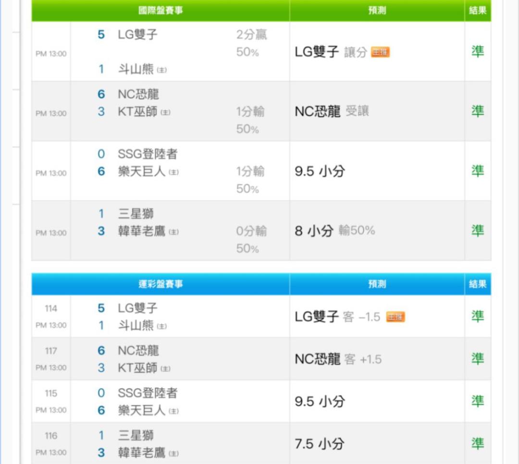
Task: Click match number 116
Action: click(51, 436)
